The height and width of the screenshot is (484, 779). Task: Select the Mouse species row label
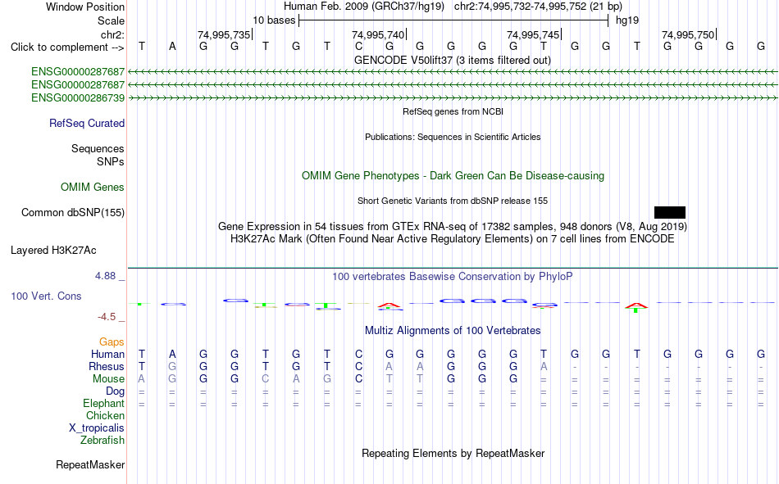click(x=108, y=378)
